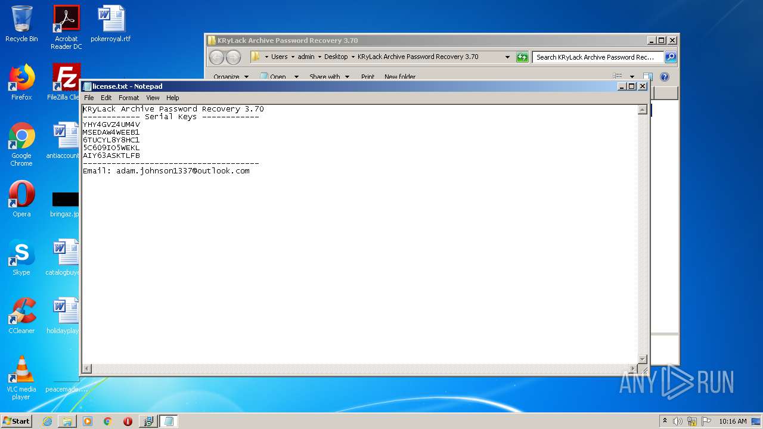Viewport: 763px width, 429px height.
Task: Open Windows Media Player from the taskbar
Action: 88,421
